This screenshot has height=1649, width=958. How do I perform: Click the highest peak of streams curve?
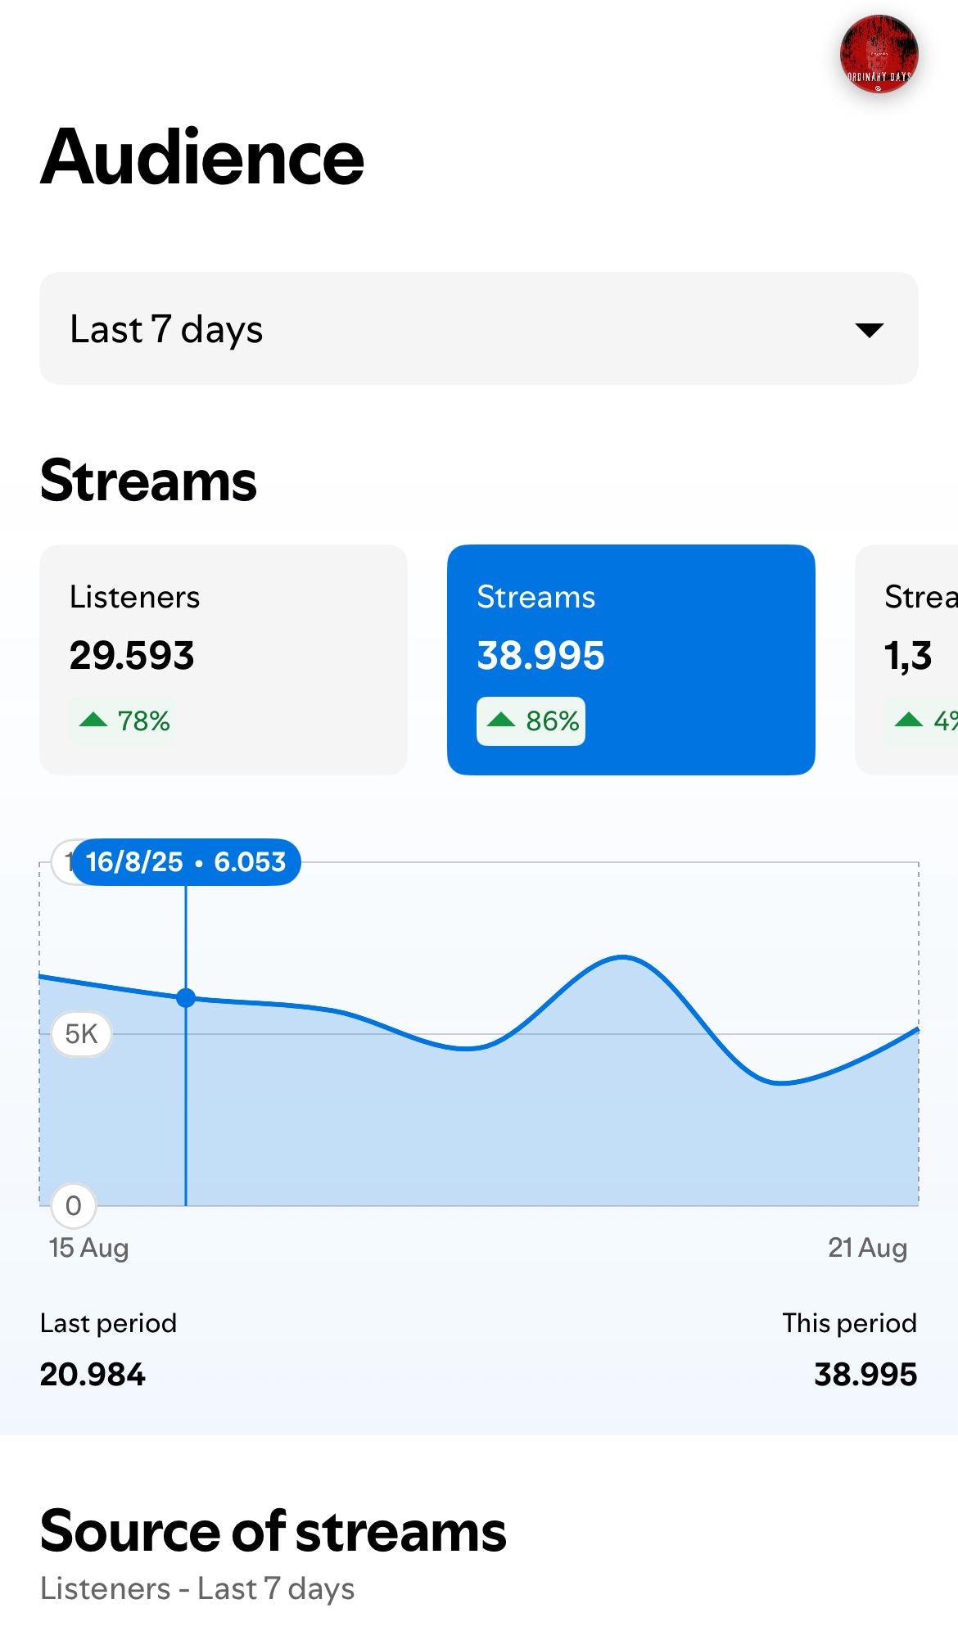(622, 956)
